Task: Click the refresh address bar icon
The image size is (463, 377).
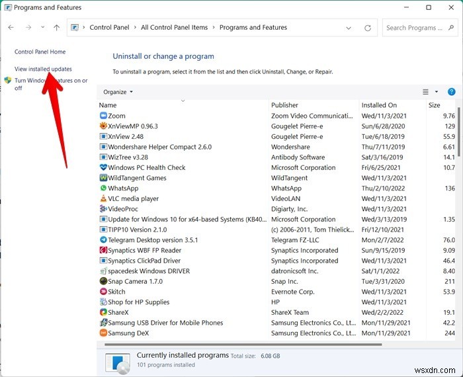Action: click(x=368, y=28)
